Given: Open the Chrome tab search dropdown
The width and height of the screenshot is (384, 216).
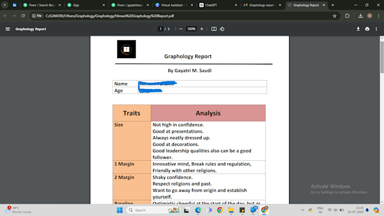Looking at the screenshot, I should (5, 5).
